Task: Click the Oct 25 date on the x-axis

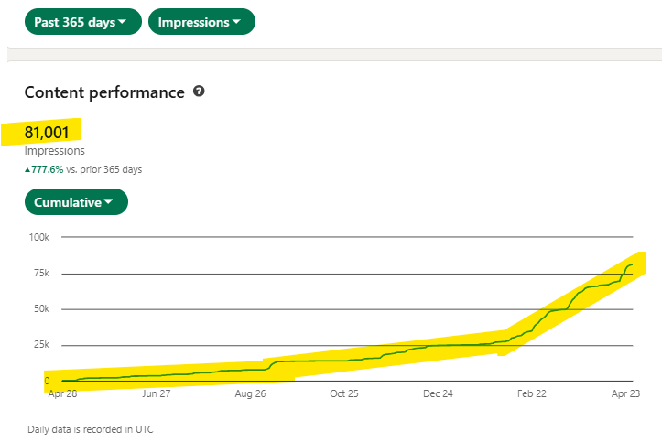Action: [344, 394]
